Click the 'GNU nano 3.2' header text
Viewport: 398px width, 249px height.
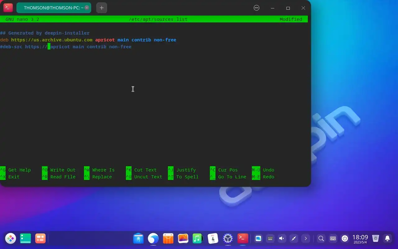coord(22,19)
